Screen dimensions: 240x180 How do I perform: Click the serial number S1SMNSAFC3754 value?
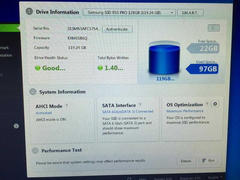(84, 28)
